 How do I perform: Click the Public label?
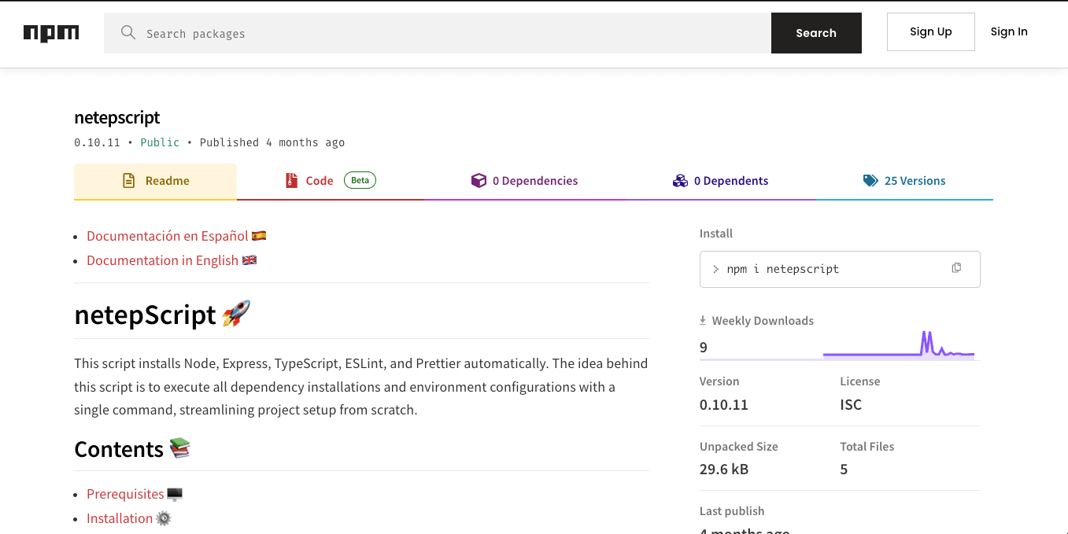click(160, 142)
